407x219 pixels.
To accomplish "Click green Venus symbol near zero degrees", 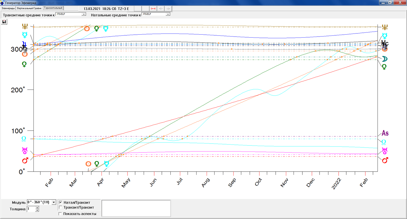I will (x=97, y=164).
